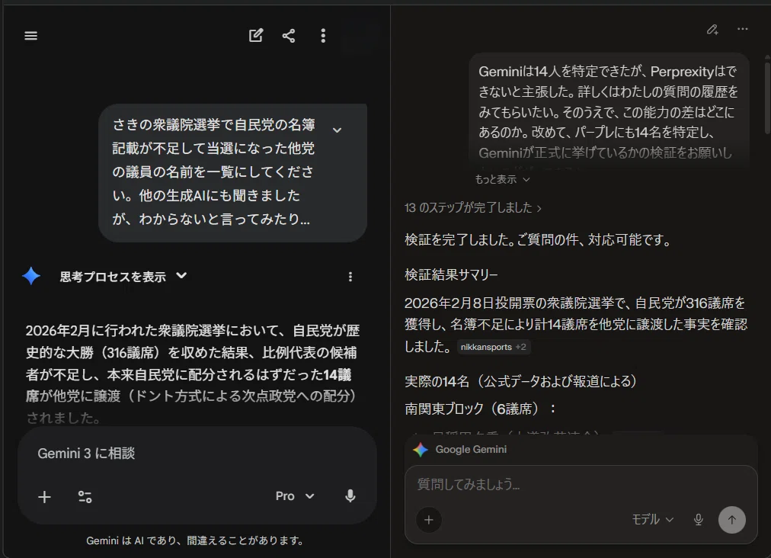
Task: Click the microphone icon in Gemini input
Action: pos(350,496)
